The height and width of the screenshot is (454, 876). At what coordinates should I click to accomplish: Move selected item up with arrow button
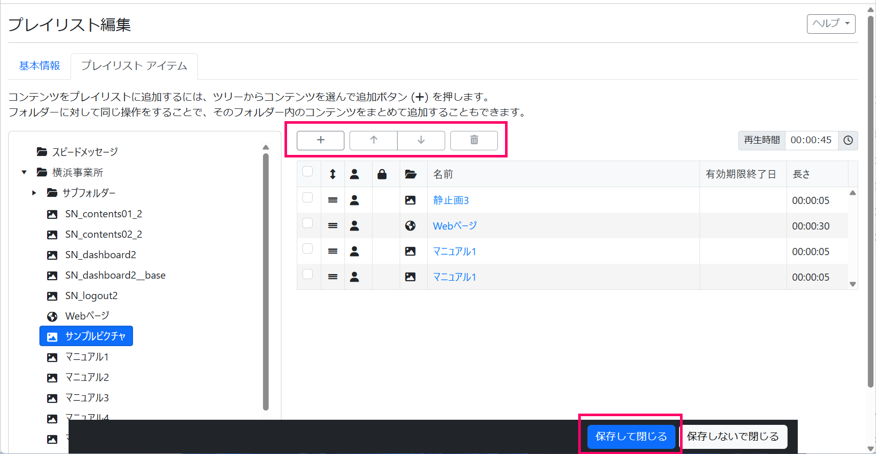pyautogui.click(x=374, y=140)
